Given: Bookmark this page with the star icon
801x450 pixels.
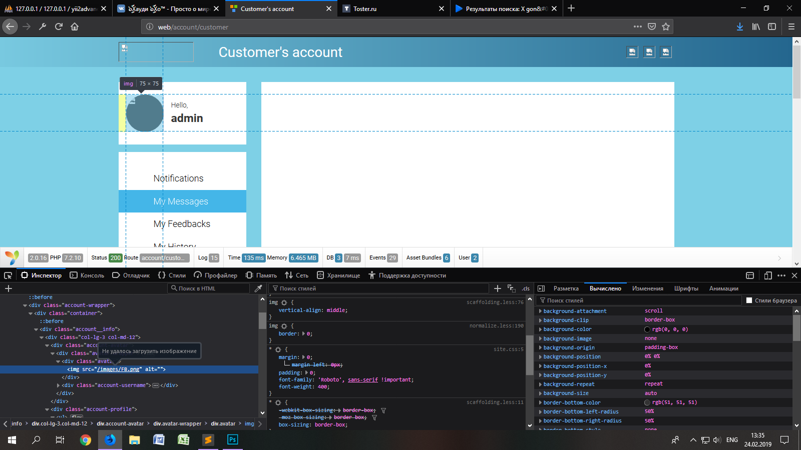Looking at the screenshot, I should point(666,26).
